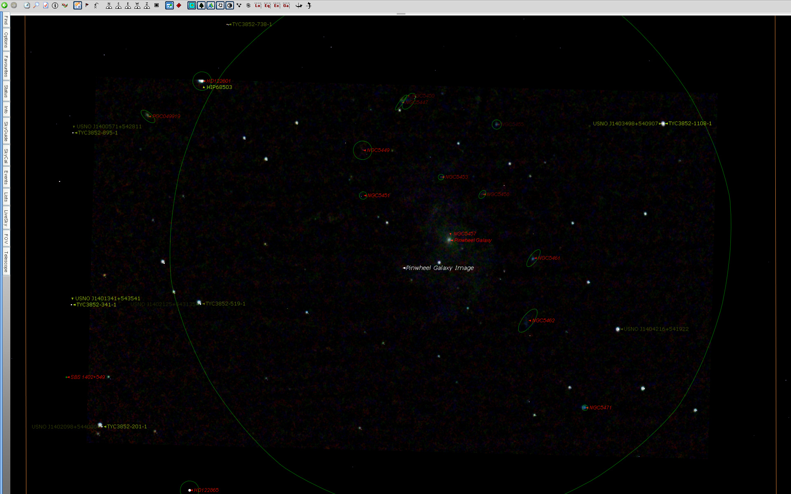The height and width of the screenshot is (494, 791).
Task: Go to the home view icon
Action: [x=77, y=5]
